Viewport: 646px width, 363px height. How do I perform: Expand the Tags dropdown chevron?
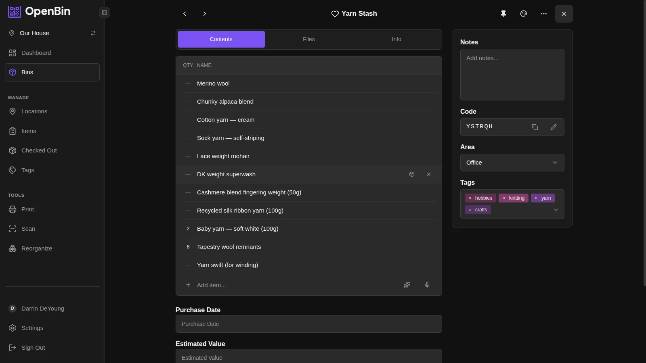556,210
